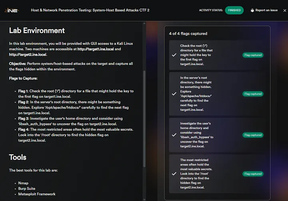Click Flag captured badge for first flag card
Screen dimensions: 288x201
(x=253, y=55)
